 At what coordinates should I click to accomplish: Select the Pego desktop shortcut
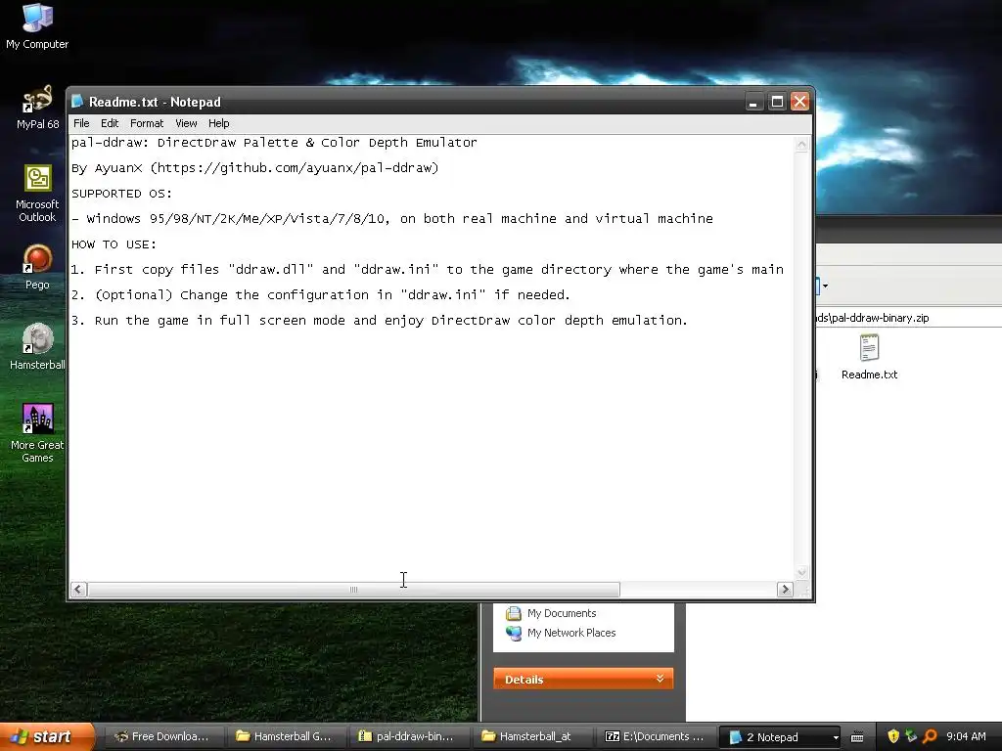click(x=37, y=267)
